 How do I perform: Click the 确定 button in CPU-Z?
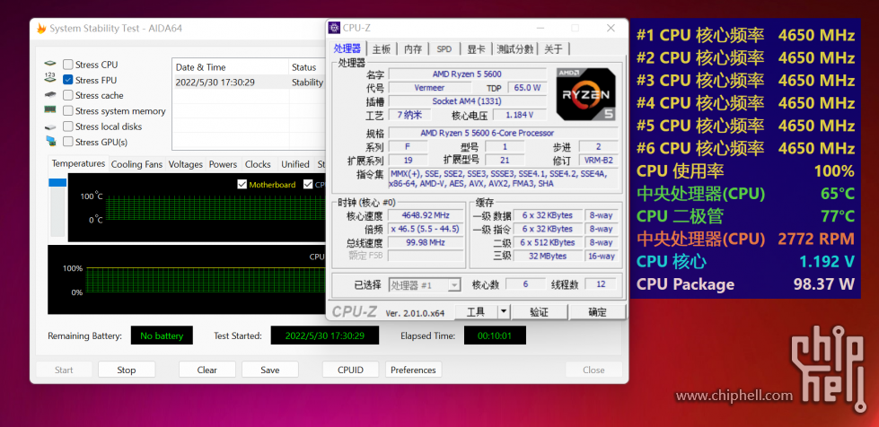pyautogui.click(x=597, y=311)
